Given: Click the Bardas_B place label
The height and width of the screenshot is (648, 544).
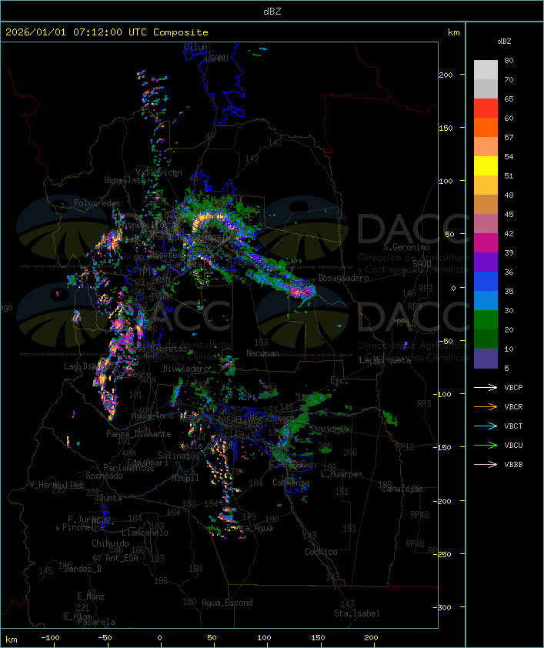Looking at the screenshot, I should [x=82, y=569].
